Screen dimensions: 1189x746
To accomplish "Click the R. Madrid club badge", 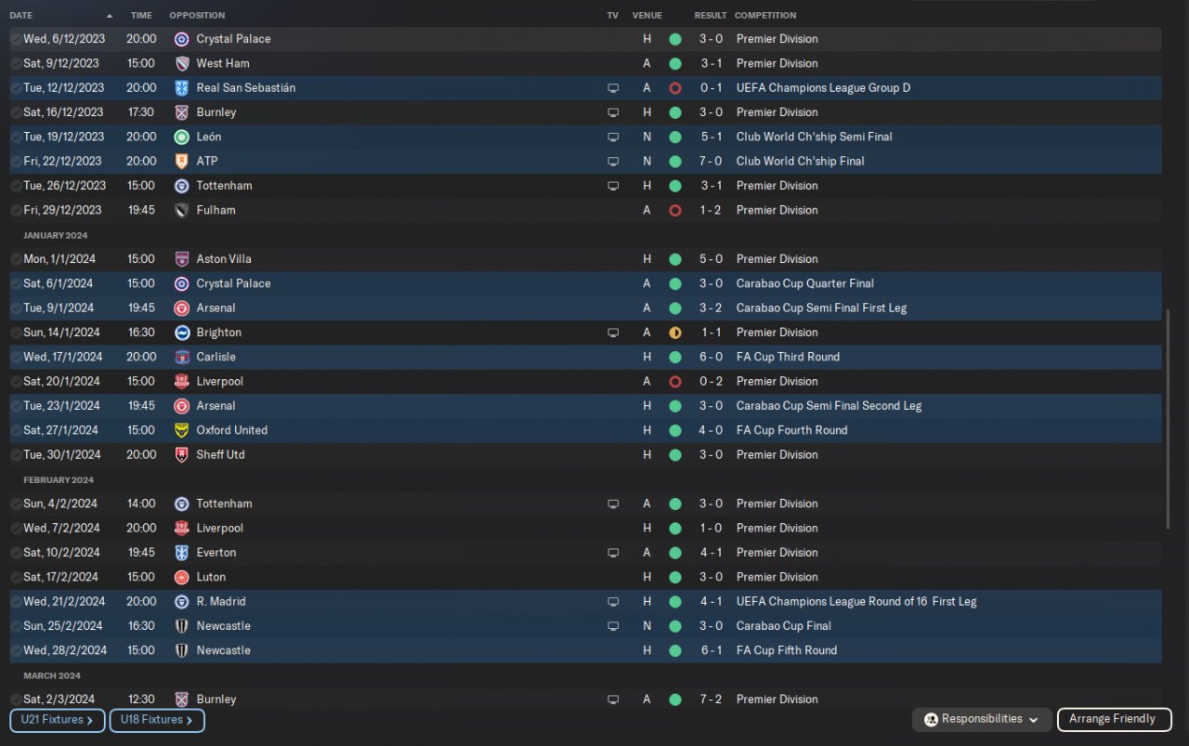I will point(181,601).
